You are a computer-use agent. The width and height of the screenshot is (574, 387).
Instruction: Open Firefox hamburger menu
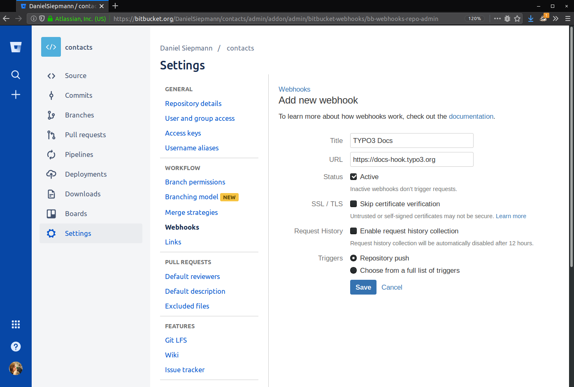567,18
